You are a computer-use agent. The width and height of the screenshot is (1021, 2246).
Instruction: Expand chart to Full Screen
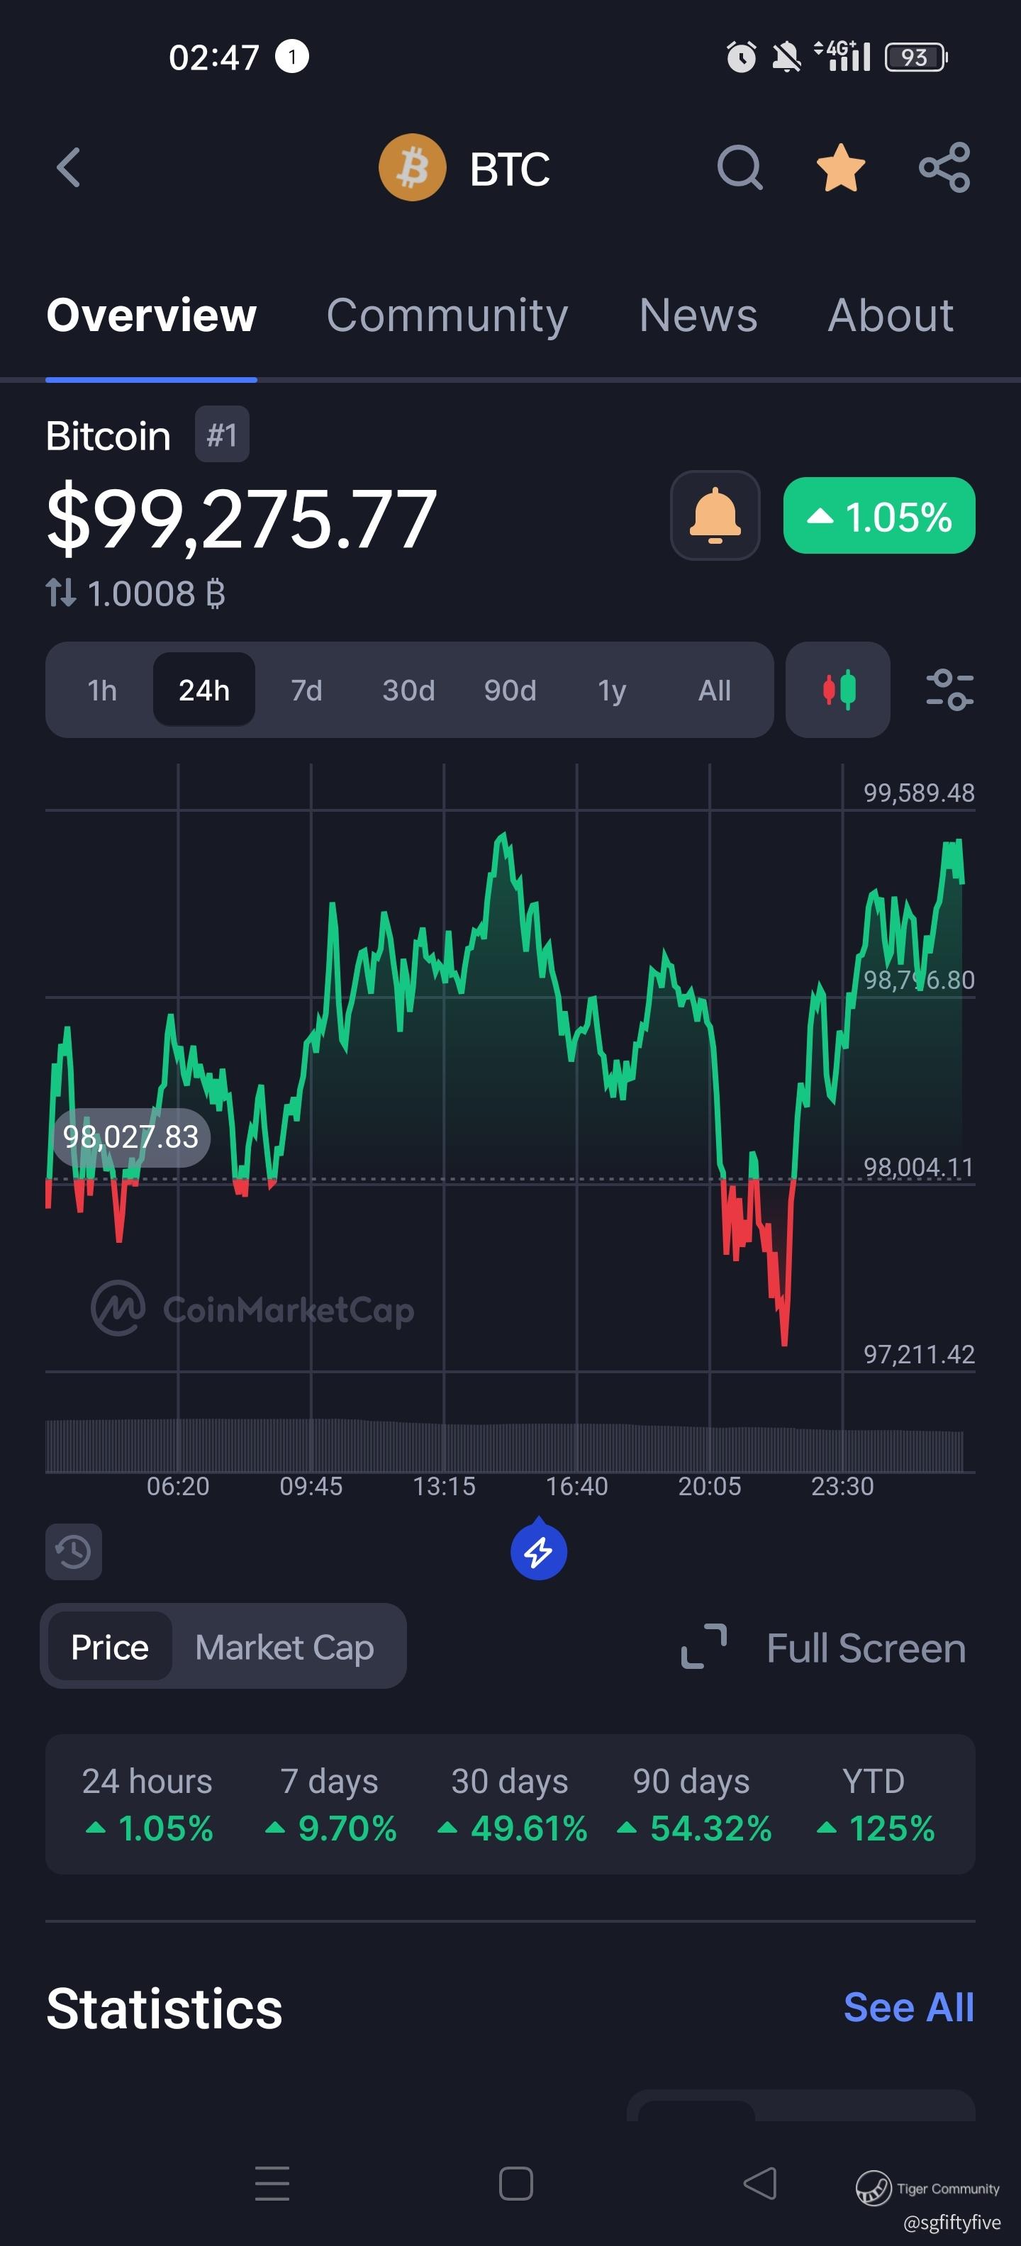tap(824, 1648)
